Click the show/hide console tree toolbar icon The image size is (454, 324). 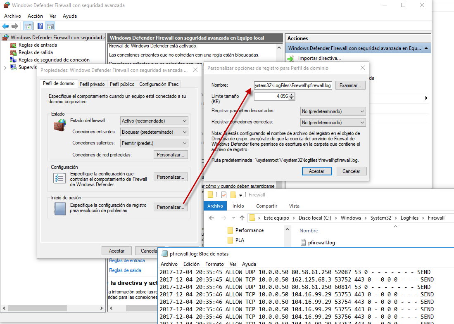tap(28, 26)
